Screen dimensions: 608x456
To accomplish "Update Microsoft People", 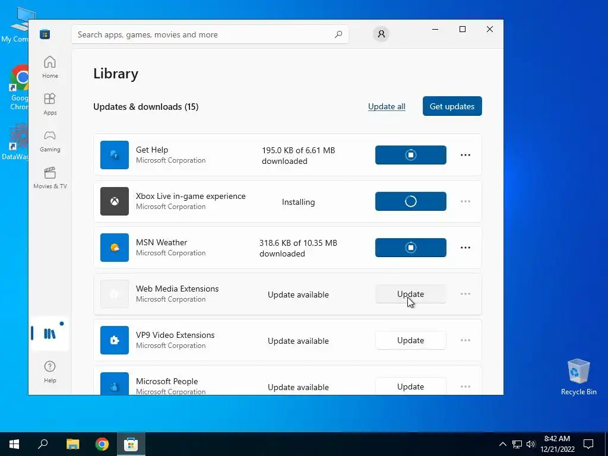I will pyautogui.click(x=411, y=386).
